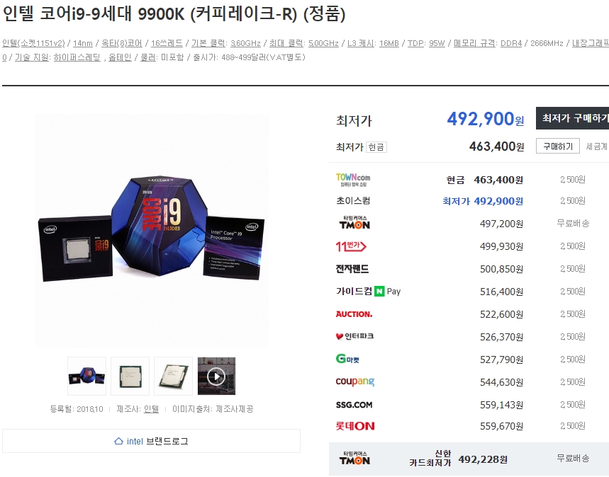Click the coupang seller logo
This screenshot has width=609, height=477.
pos(355,381)
